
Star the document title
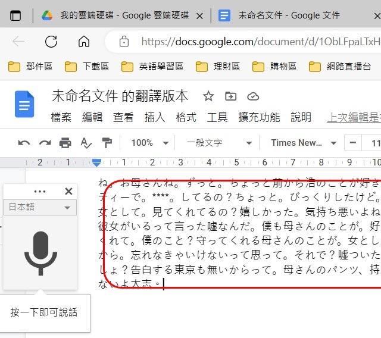click(208, 96)
